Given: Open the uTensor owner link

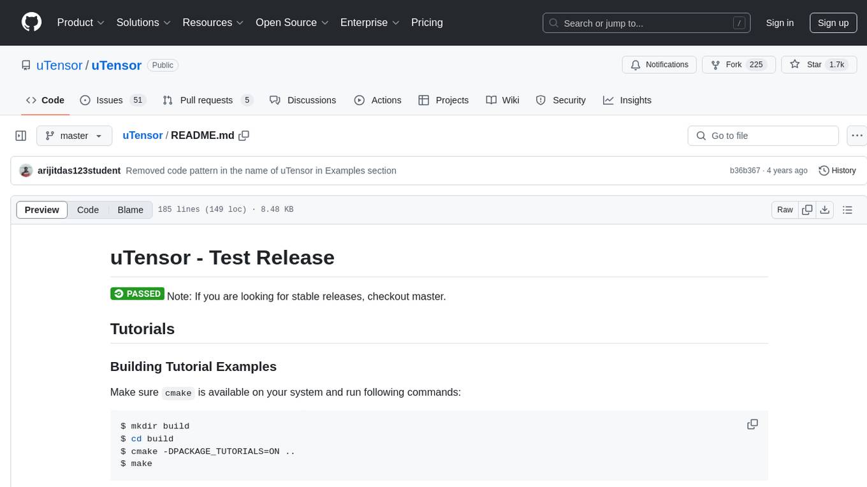Looking at the screenshot, I should (59, 65).
